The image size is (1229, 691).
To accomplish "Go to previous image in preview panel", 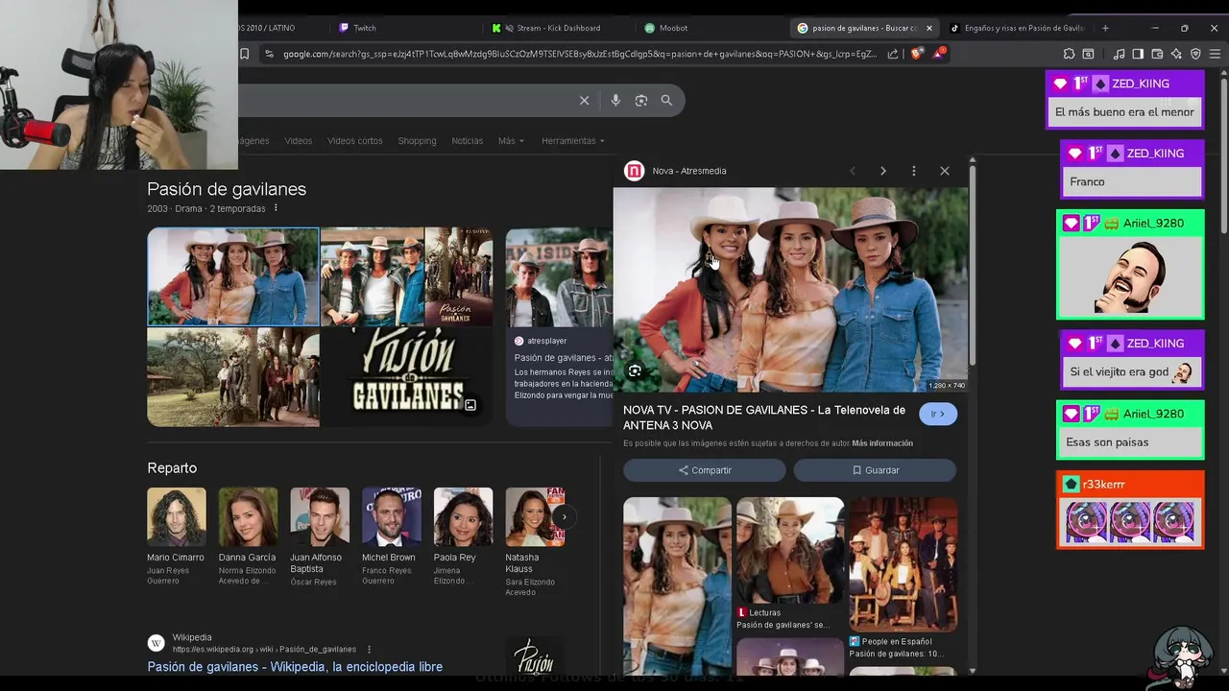I will 853,171.
